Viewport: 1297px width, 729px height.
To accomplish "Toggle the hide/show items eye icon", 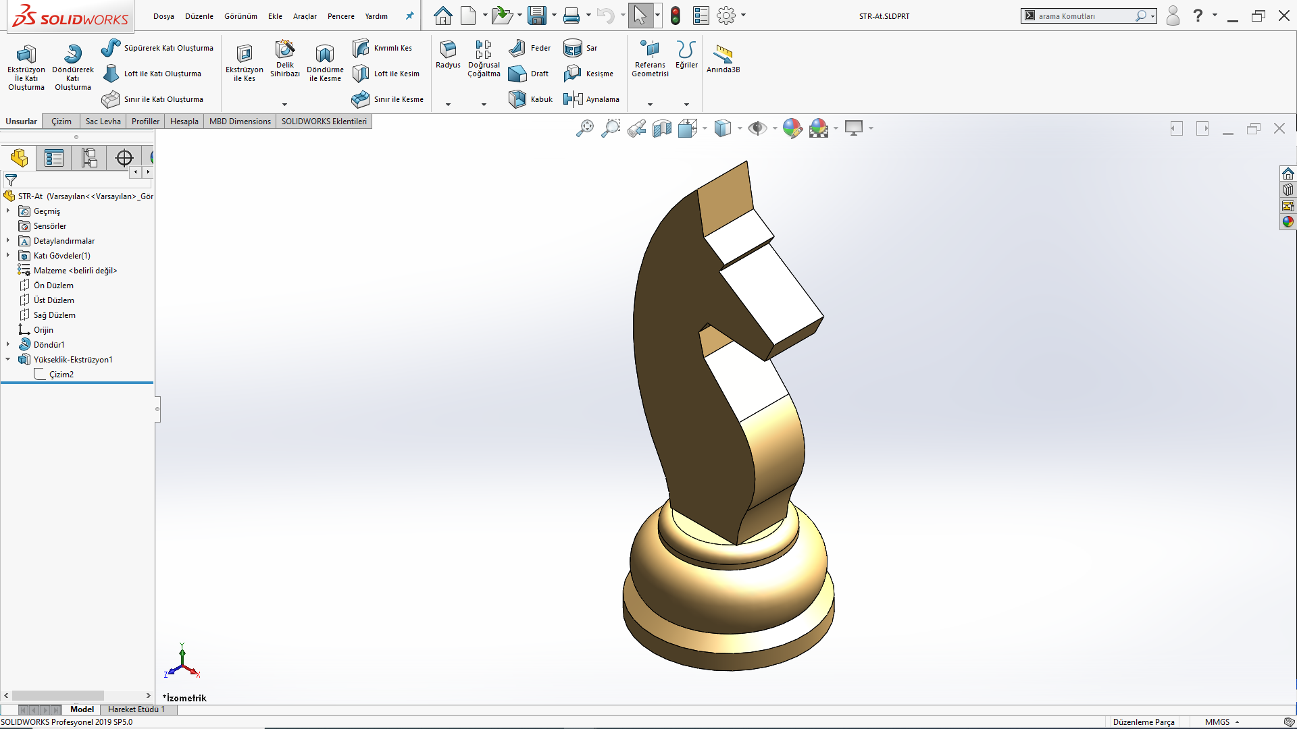I will pyautogui.click(x=757, y=128).
